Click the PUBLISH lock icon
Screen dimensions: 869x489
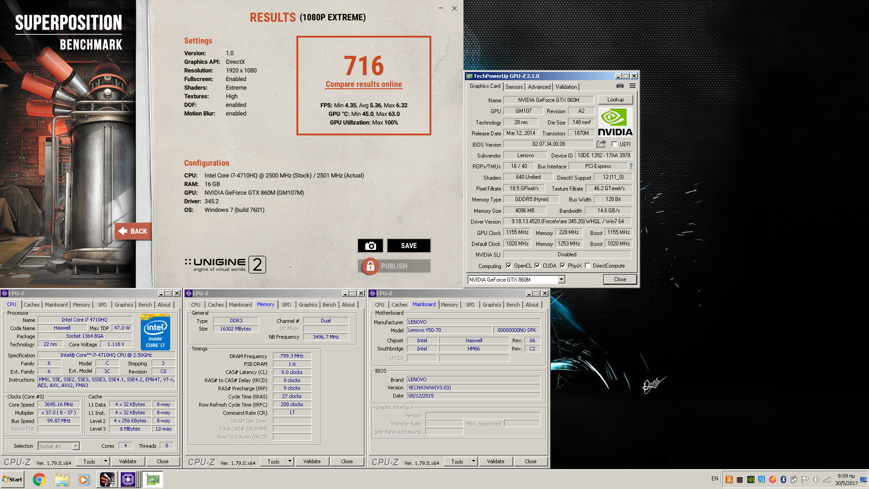coord(370,266)
